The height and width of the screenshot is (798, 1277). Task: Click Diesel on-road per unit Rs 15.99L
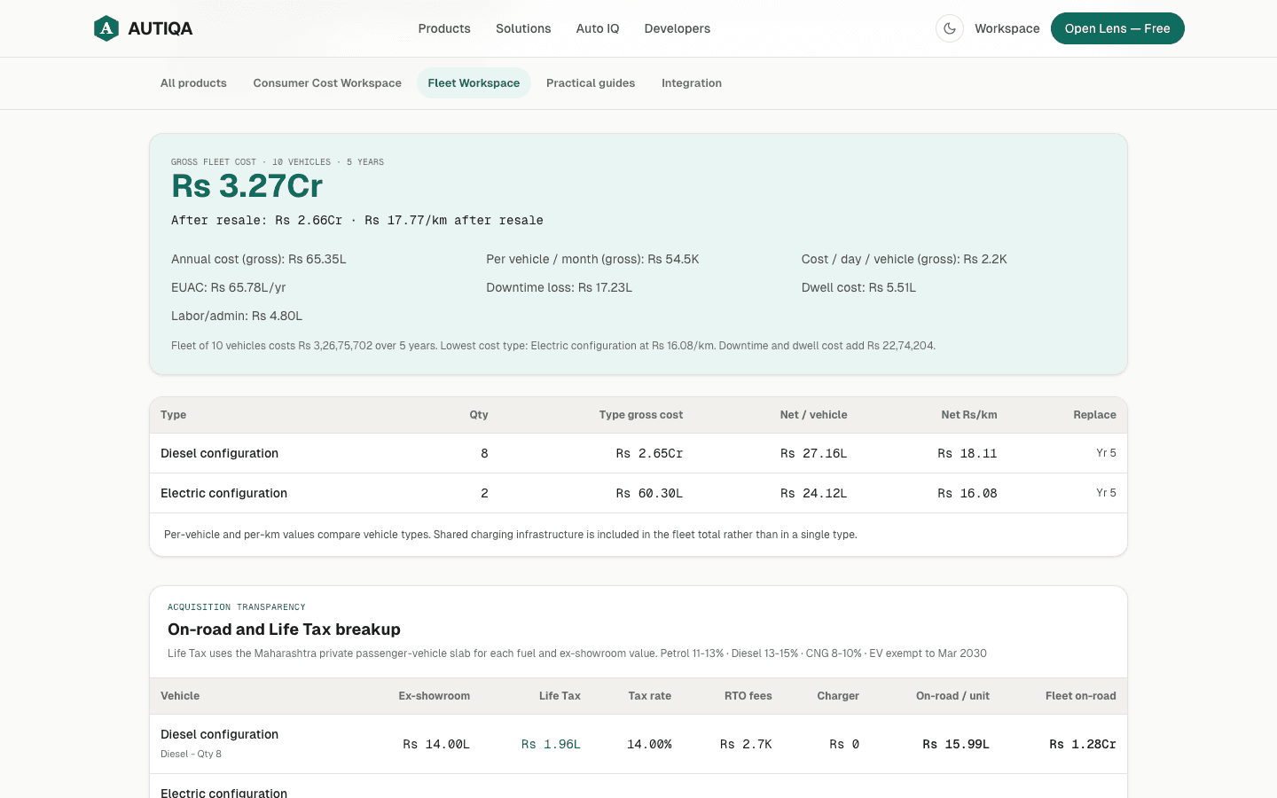(x=956, y=744)
